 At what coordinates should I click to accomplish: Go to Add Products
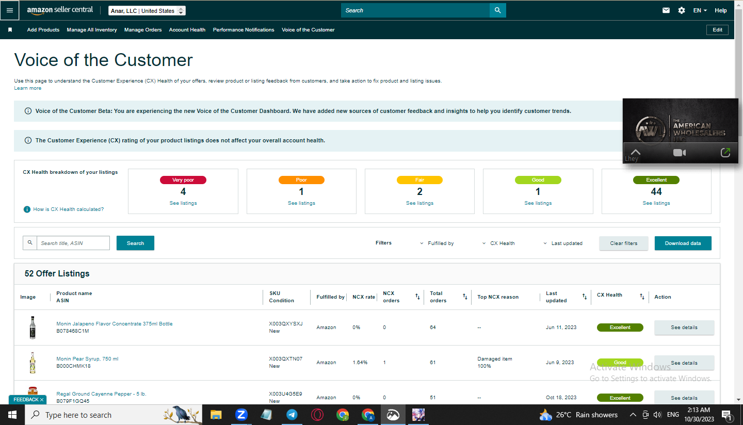[43, 30]
